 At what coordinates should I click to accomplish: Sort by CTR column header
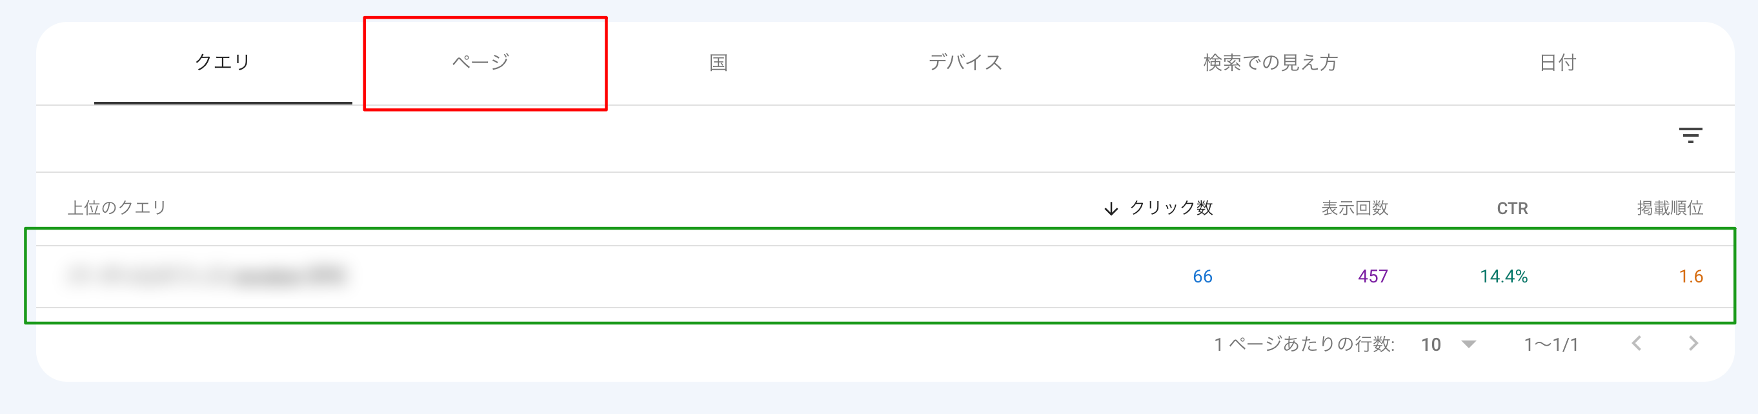tap(1511, 209)
